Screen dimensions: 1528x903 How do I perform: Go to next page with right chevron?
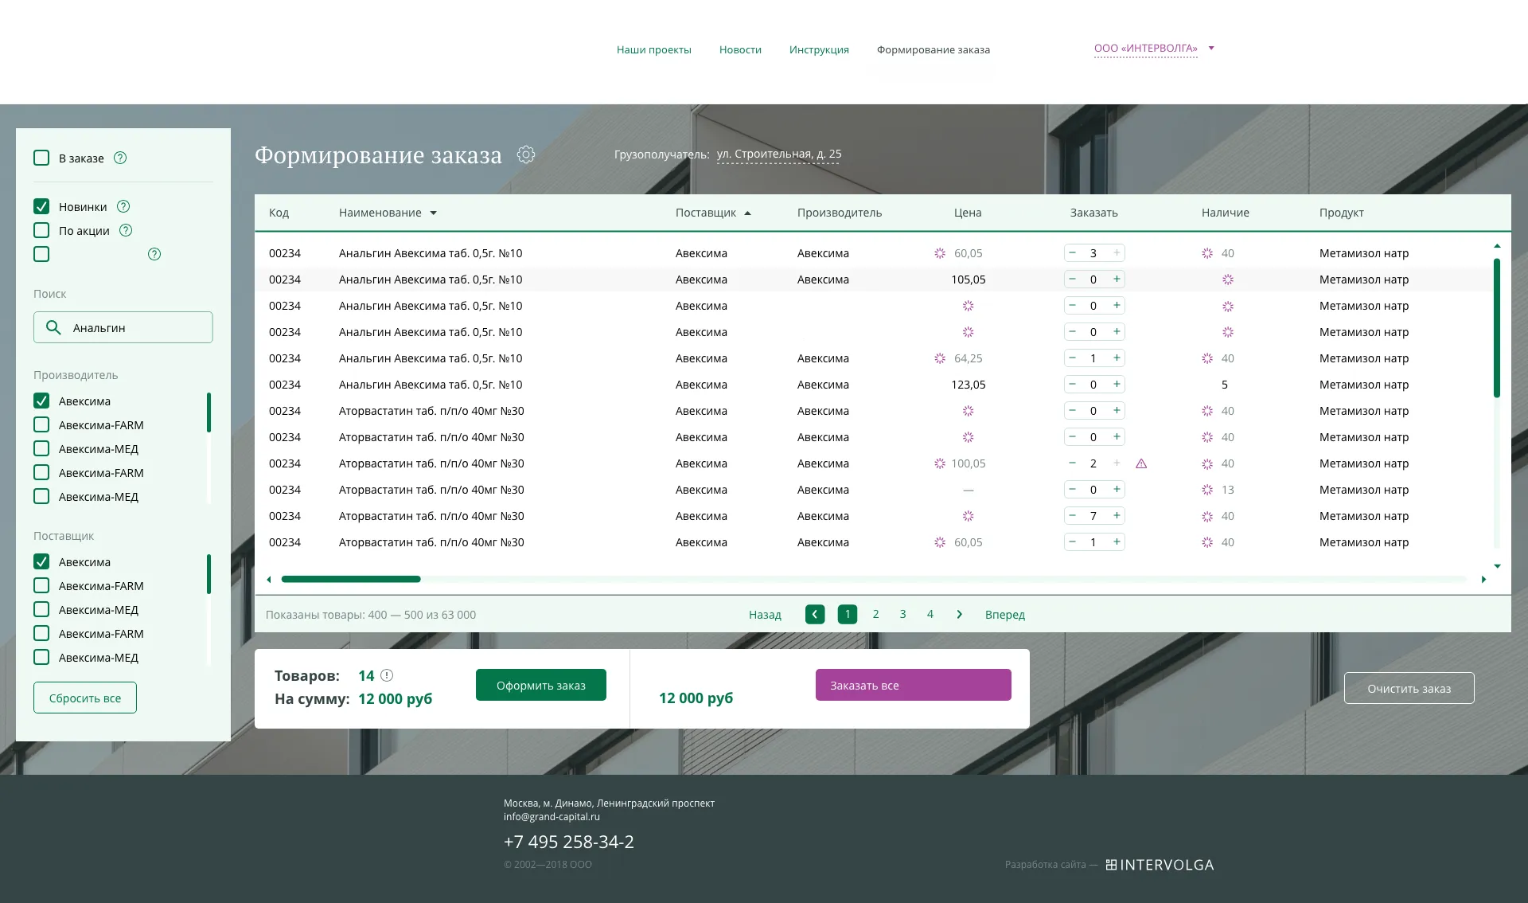coord(959,614)
